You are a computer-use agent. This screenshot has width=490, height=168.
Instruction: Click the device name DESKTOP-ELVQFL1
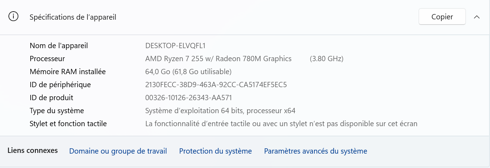[175, 46]
